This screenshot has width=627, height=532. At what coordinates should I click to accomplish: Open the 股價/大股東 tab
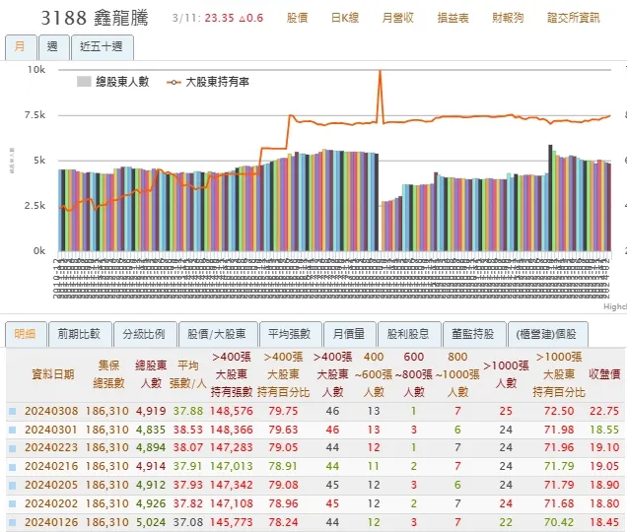click(x=218, y=334)
